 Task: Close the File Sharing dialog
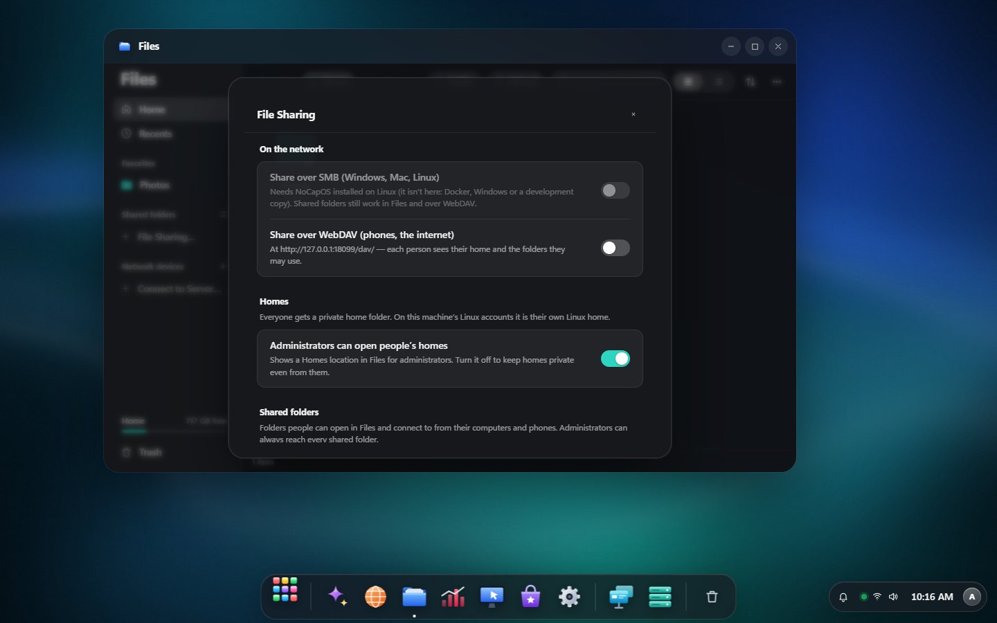(x=634, y=114)
